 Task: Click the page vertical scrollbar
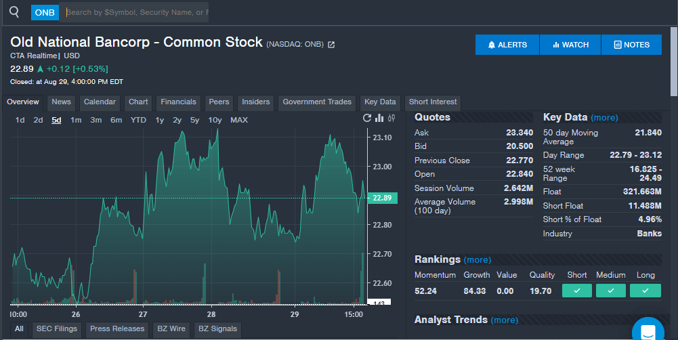click(x=674, y=62)
